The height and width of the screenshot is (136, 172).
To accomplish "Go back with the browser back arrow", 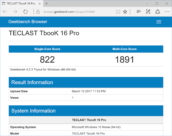I will click(x=5, y=12).
